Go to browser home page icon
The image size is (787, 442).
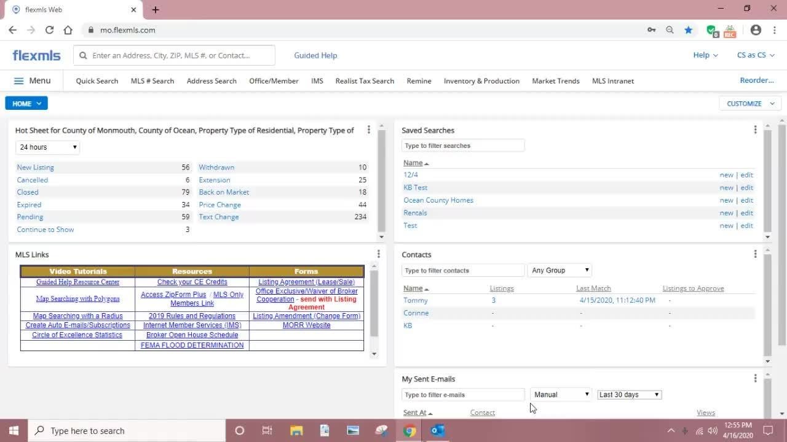pyautogui.click(x=68, y=29)
